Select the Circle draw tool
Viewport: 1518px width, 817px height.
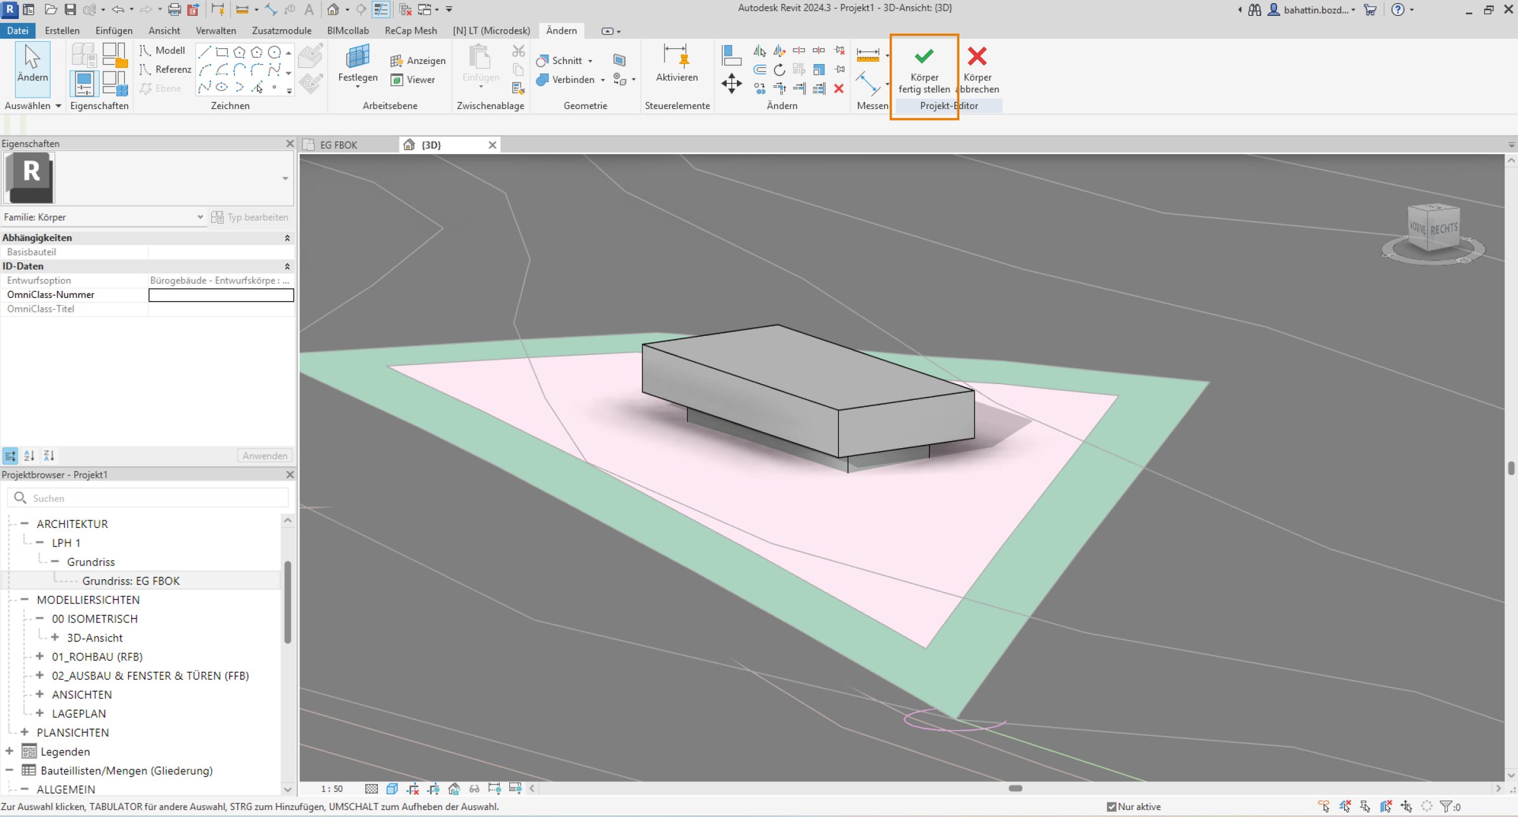tap(275, 52)
